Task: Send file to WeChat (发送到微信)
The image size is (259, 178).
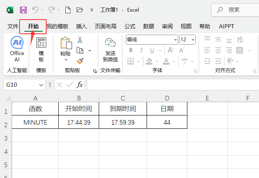Action: (110, 50)
